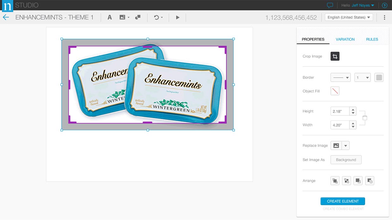Click the bring forward arrange icon
This screenshot has height=220, width=392.
pos(346,181)
